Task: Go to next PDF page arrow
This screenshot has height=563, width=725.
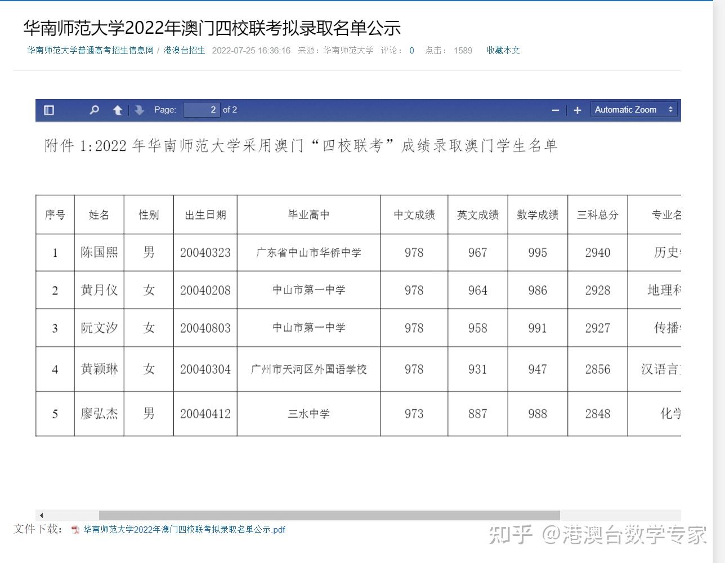Action: pos(139,110)
